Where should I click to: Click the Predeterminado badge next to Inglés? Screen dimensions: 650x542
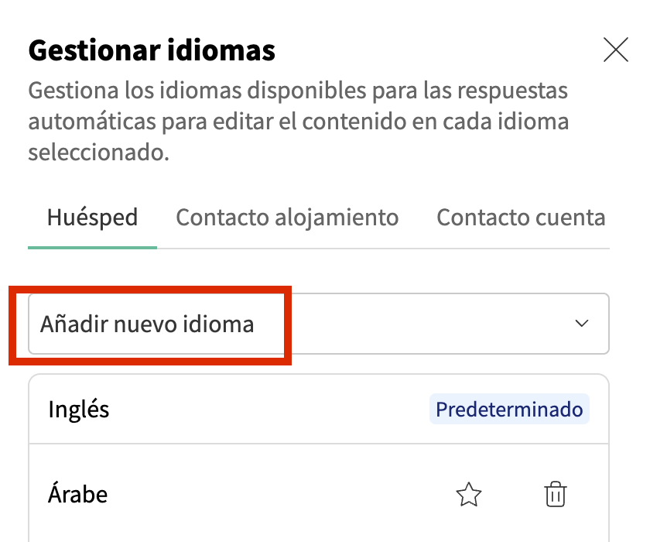pos(509,409)
